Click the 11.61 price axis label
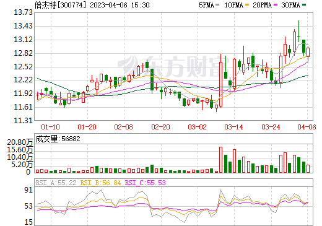This screenshot has height=226, width=322. click(23, 107)
